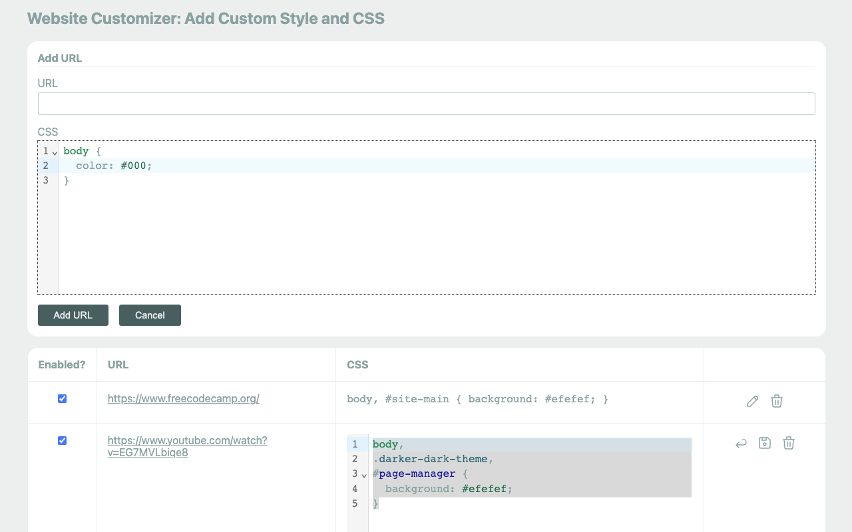Delete the youtube.com row with trash icon
The height and width of the screenshot is (532, 852).
pyautogui.click(x=789, y=443)
